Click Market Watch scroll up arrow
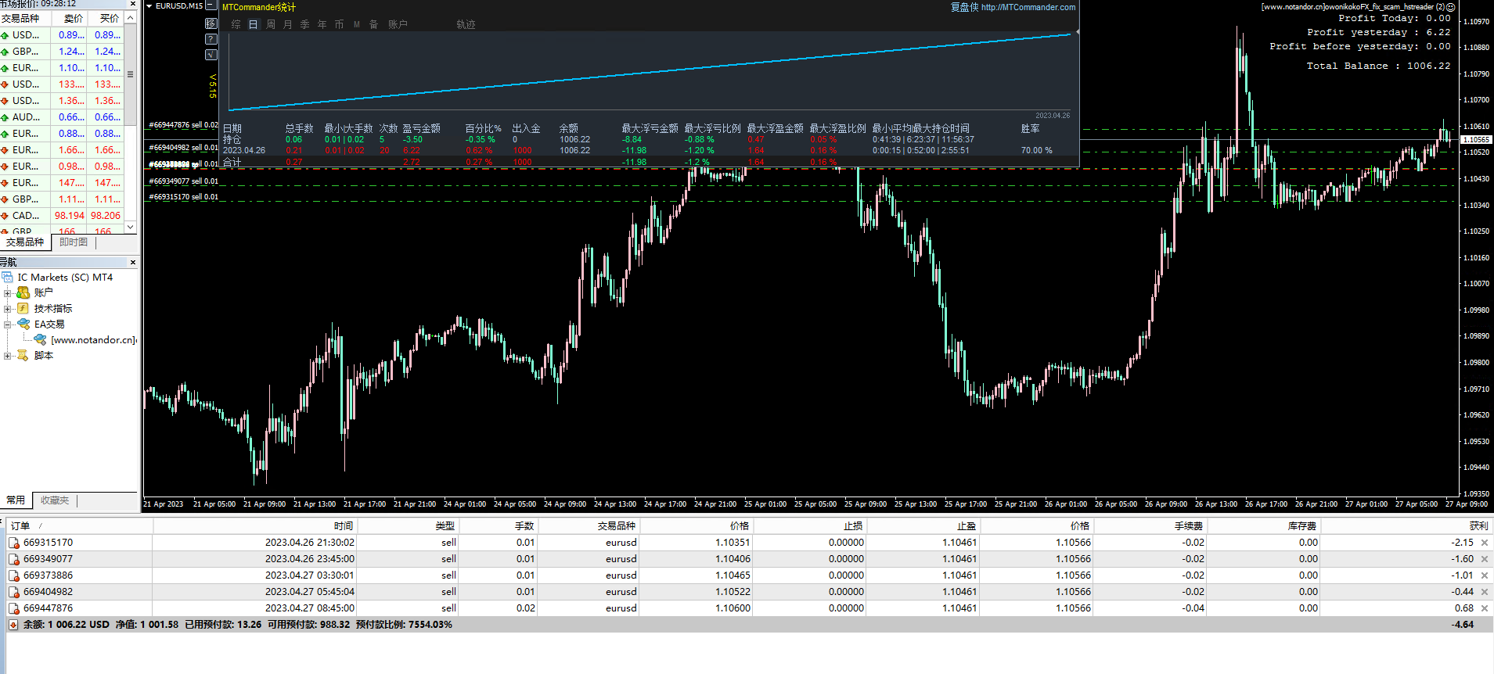Viewport: 1494px width, 674px height. pyautogui.click(x=131, y=17)
